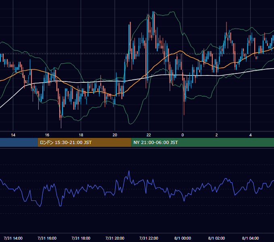Click the 7/31 20:00 date label

[x=115, y=238]
